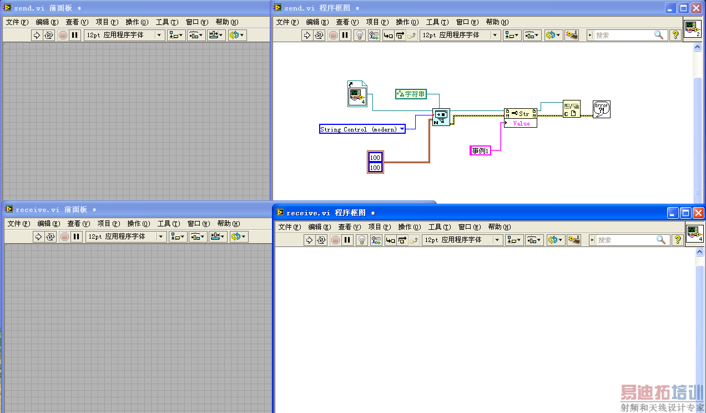Open Align Objects on send.vi front panel
The width and height of the screenshot is (706, 413).
tap(176, 35)
